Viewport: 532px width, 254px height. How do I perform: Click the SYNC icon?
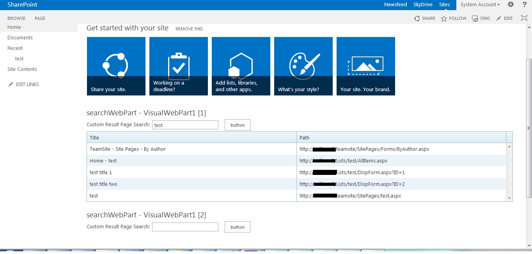click(481, 18)
